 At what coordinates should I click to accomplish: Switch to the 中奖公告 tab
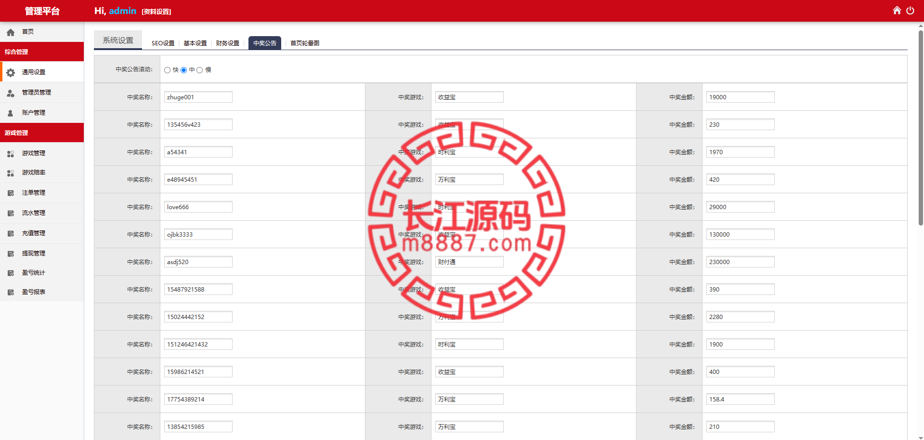pyautogui.click(x=265, y=43)
